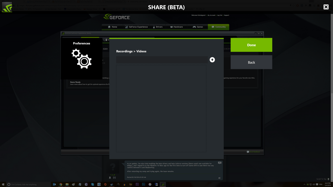Viewport: 333px width, 187px height.
Task: Close the Share overlay with the X
Action: tap(326, 7)
